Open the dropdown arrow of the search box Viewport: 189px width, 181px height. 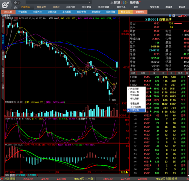point(89,2)
